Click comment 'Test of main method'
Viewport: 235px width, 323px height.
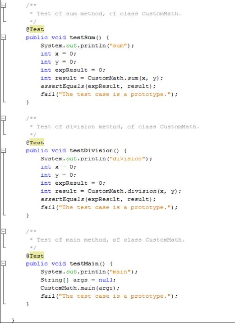pyautogui.click(x=107, y=240)
